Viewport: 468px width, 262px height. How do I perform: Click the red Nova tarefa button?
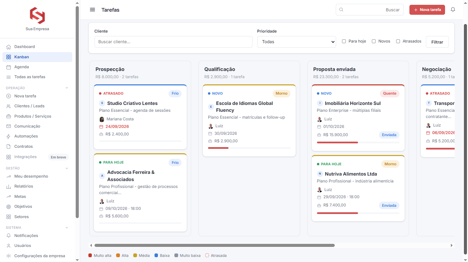[427, 10]
